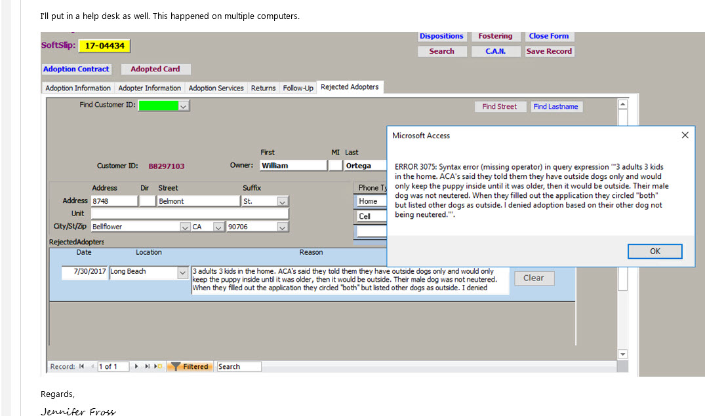Jump to the last record

(x=148, y=366)
